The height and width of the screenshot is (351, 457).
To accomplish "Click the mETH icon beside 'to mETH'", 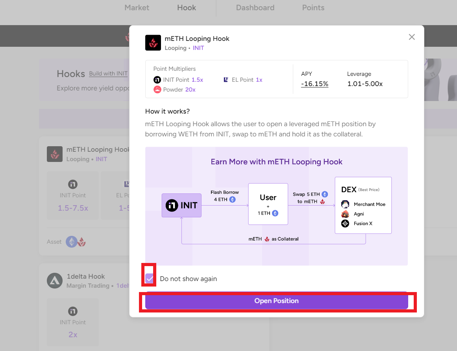I will pos(322,201).
